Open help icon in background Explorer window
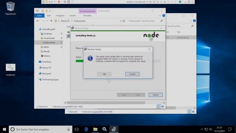The width and height of the screenshot is (236, 133). coord(194,21)
